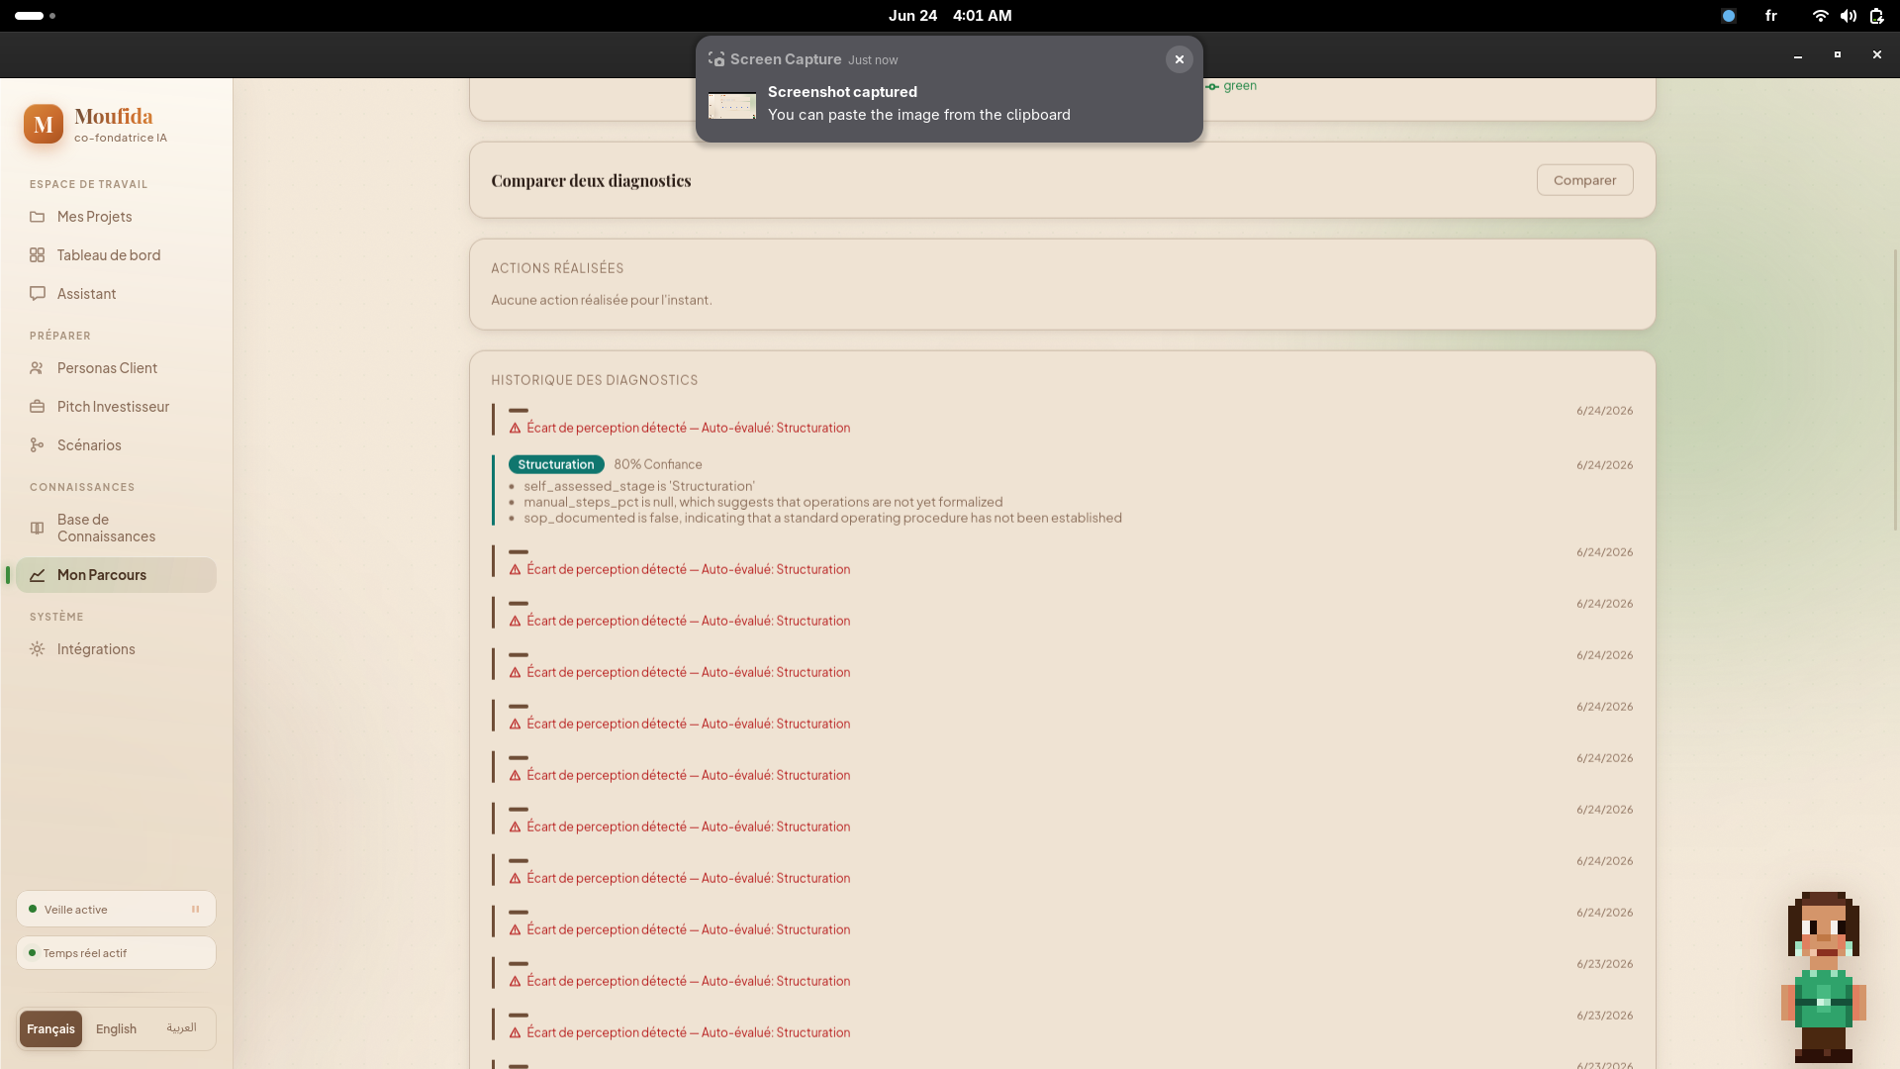The width and height of the screenshot is (1900, 1069).
Task: Click the Temps réel actif status chip
Action: click(x=116, y=953)
